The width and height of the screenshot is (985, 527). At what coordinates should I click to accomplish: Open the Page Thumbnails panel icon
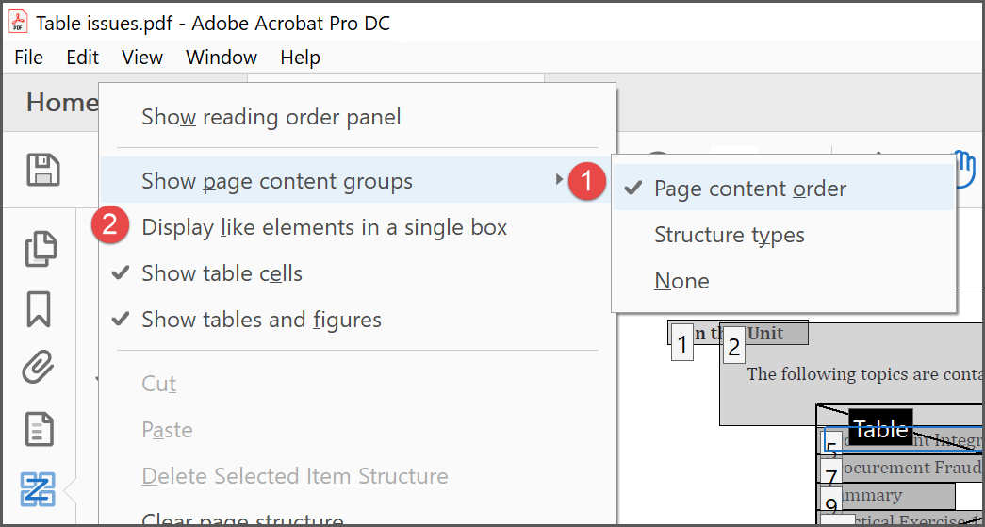coord(40,248)
